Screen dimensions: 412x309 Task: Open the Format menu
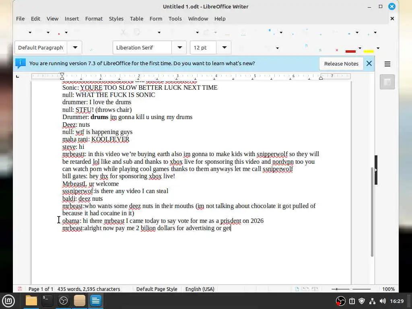pos(94,19)
